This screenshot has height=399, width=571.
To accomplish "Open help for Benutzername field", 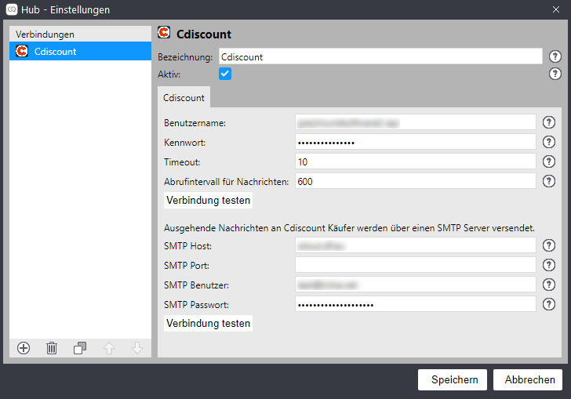I will 549,122.
